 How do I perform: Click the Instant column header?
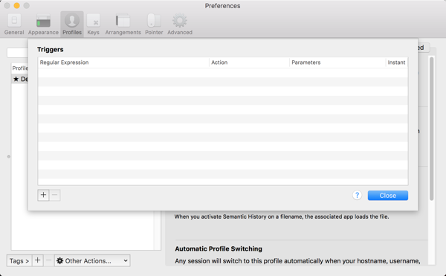click(396, 62)
